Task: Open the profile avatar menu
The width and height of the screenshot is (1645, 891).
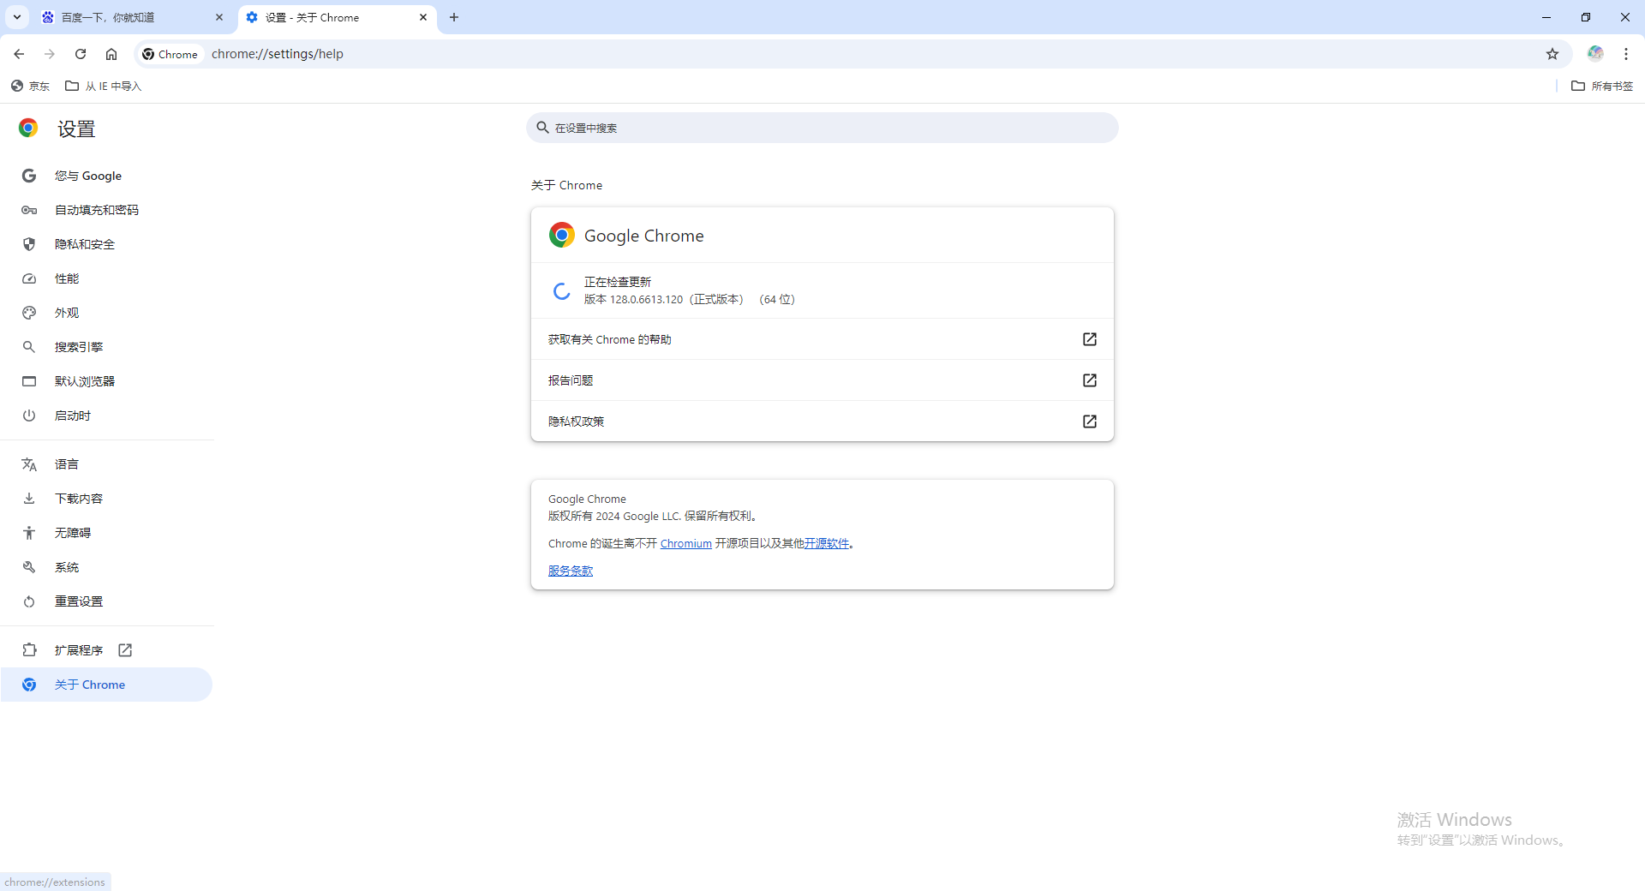Action: (x=1595, y=53)
